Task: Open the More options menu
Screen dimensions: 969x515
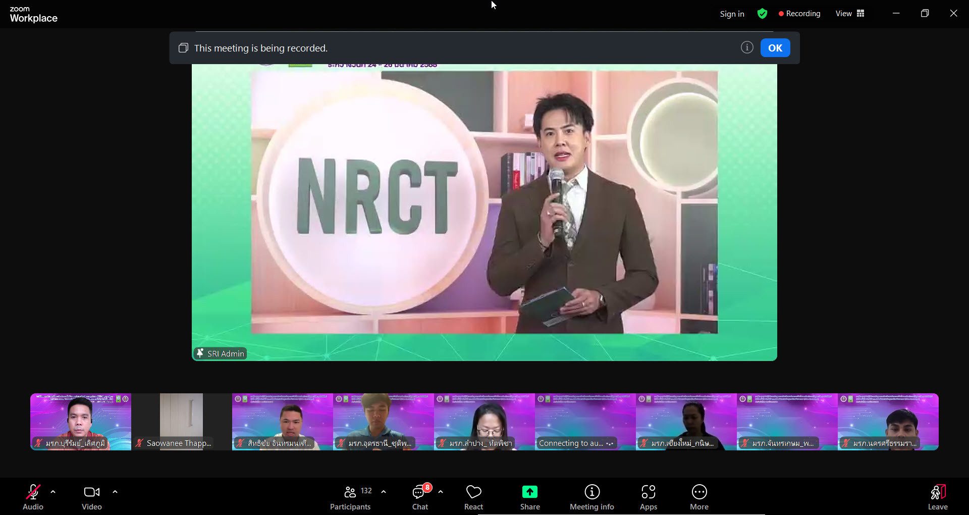Action: coord(699,497)
